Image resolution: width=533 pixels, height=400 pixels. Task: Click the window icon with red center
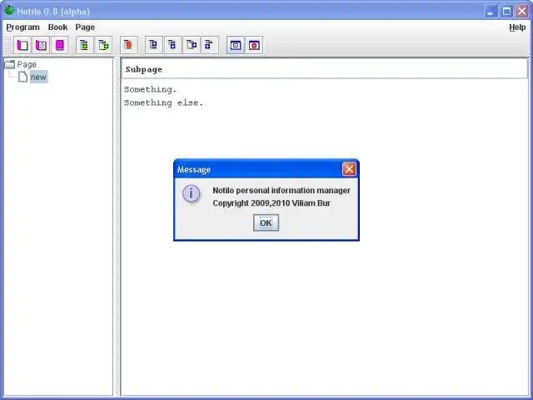[254, 45]
